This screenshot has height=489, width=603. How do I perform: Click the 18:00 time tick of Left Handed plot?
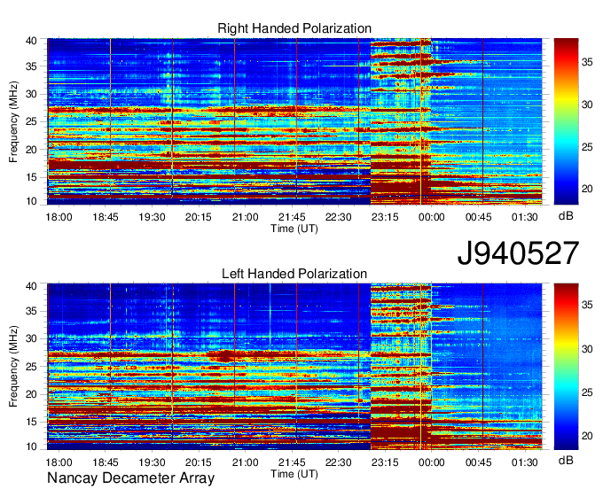pyautogui.click(x=59, y=462)
